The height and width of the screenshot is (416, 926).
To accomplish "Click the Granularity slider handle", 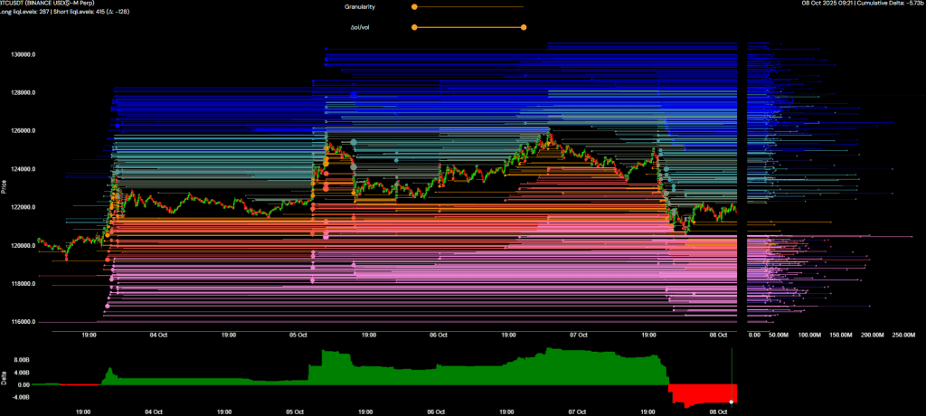I will pos(414,7).
